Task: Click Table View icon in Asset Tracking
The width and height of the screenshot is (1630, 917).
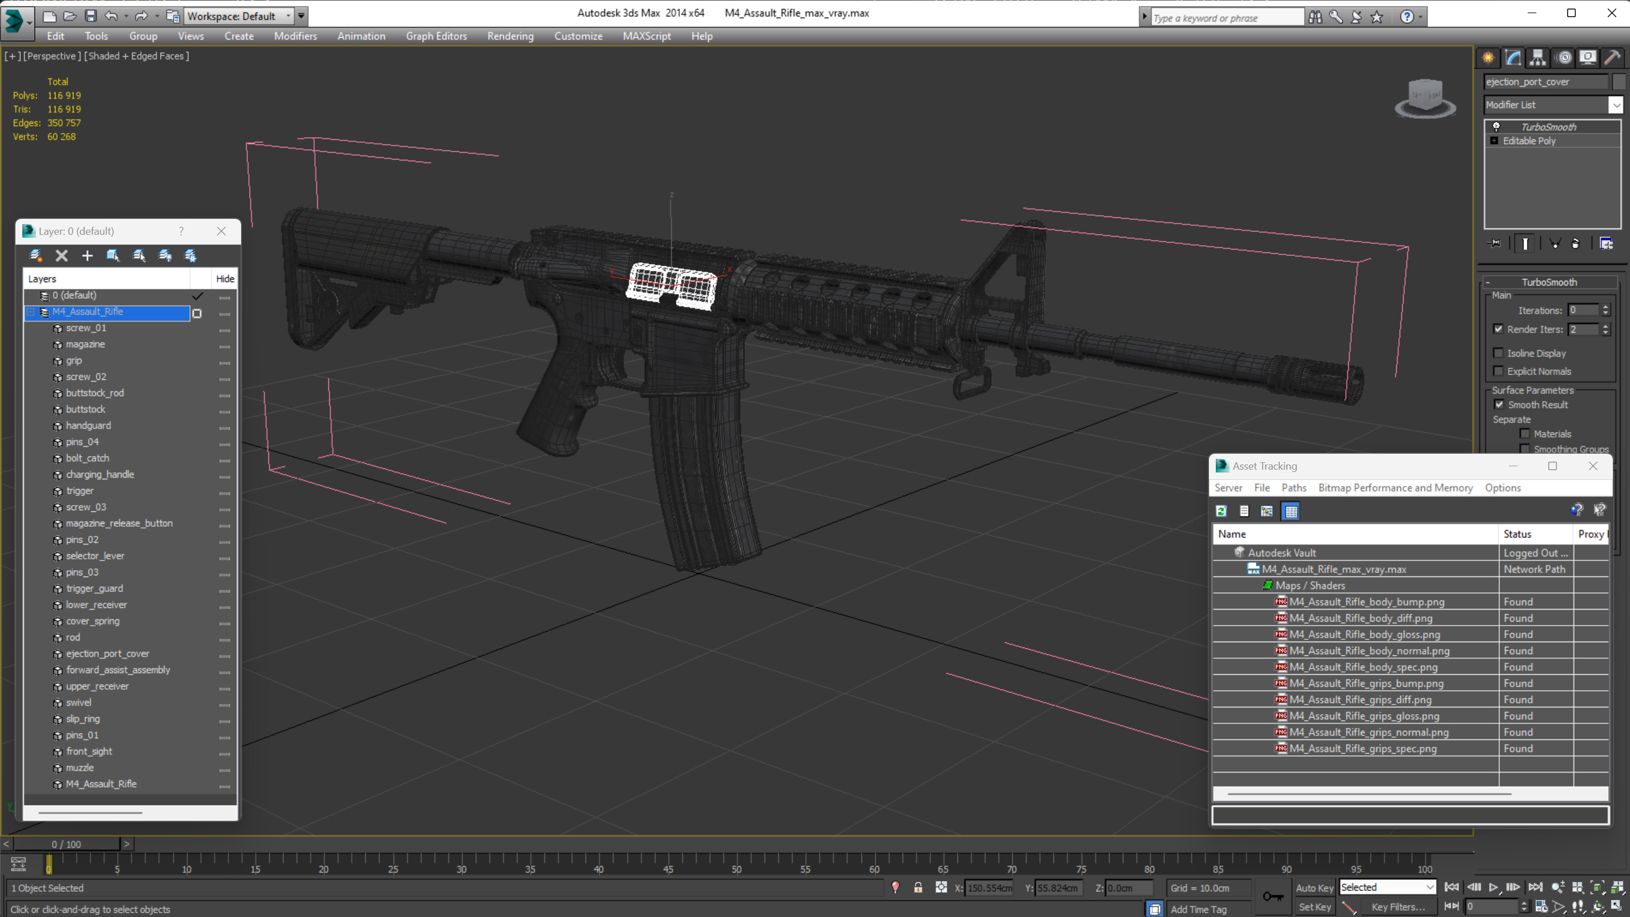Action: 1291,511
